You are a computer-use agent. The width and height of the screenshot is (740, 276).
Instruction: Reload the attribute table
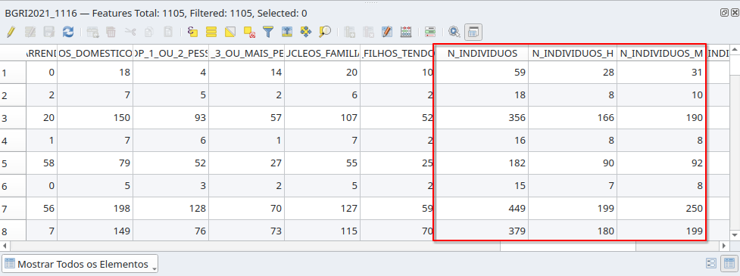coord(68,32)
